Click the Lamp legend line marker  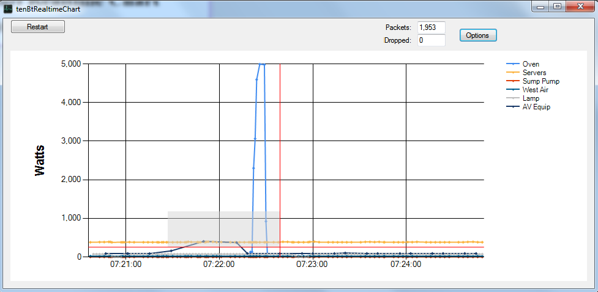tap(513, 98)
